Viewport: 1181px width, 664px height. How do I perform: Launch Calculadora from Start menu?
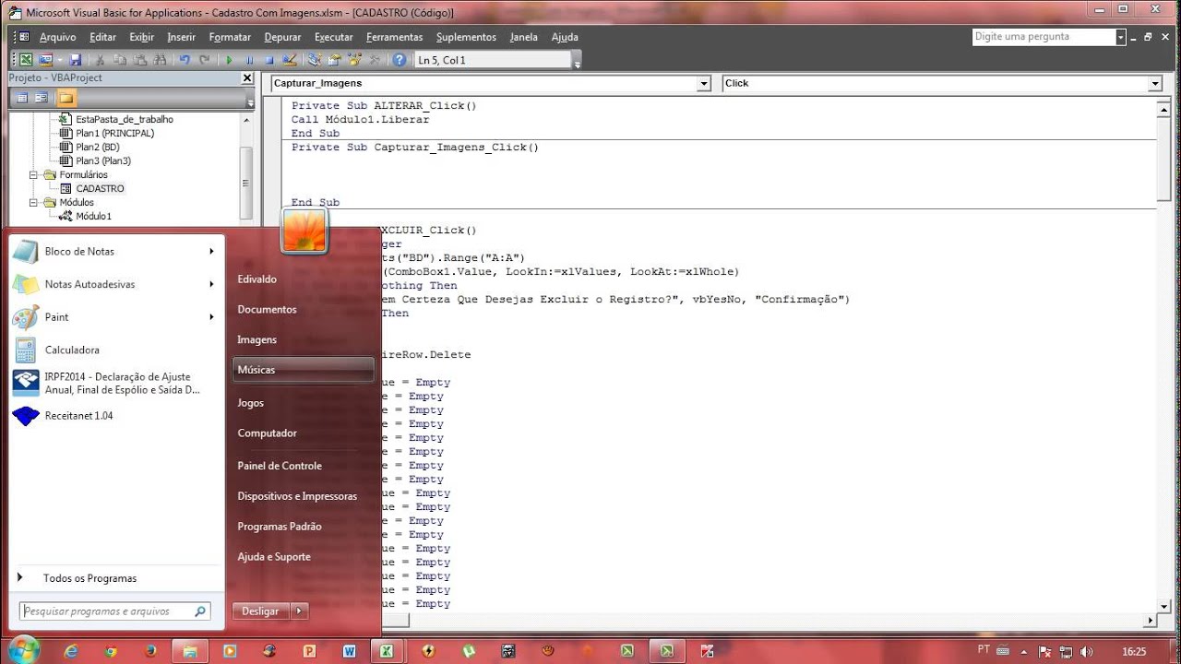[115, 350]
